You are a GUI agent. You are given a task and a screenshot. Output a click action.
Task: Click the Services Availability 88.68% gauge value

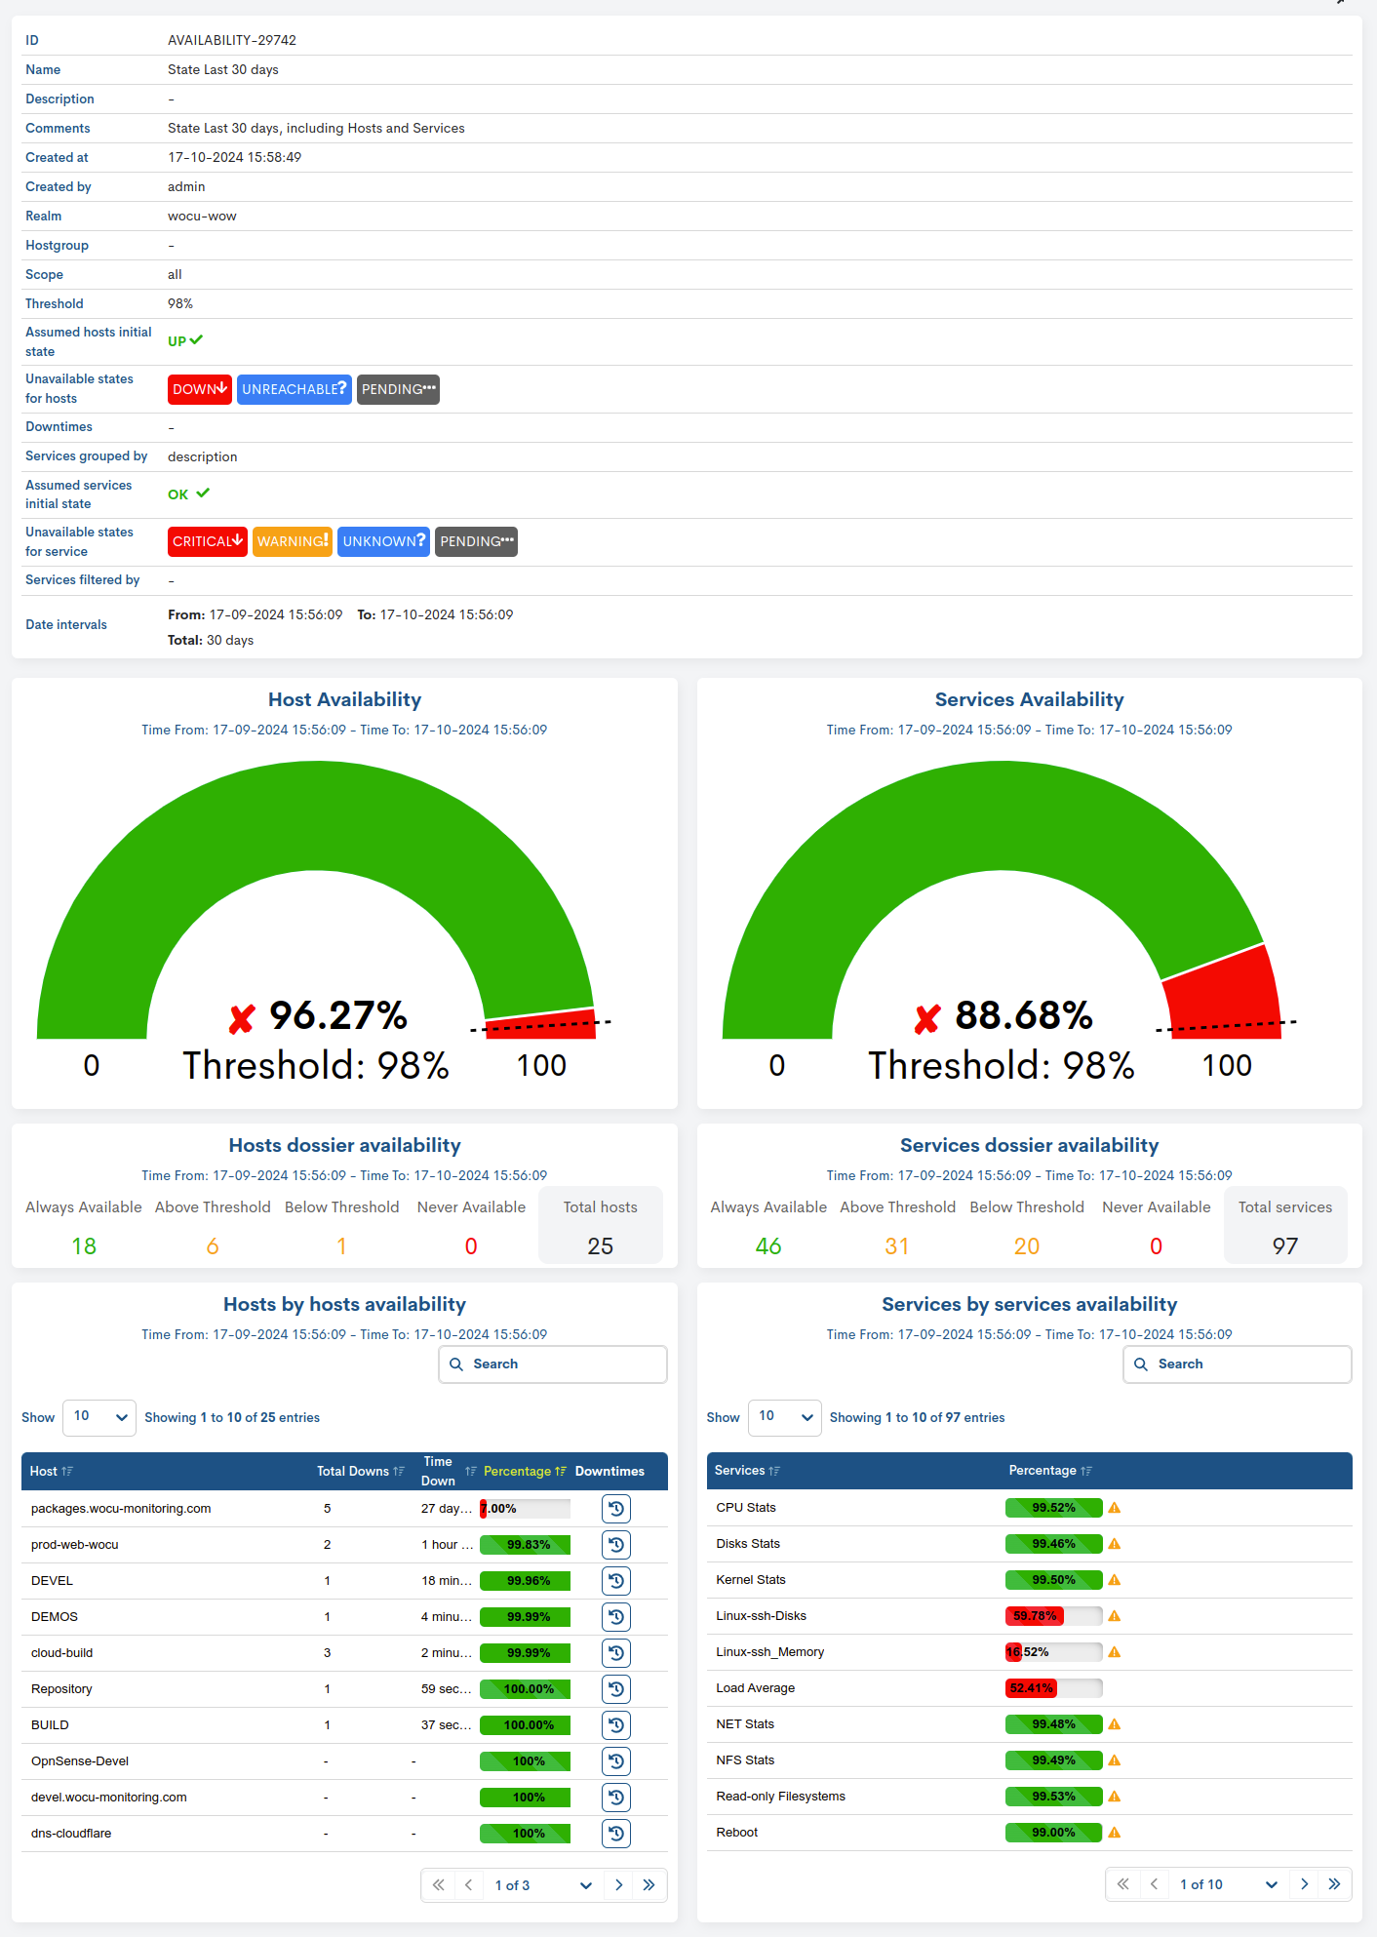coord(1024,1015)
